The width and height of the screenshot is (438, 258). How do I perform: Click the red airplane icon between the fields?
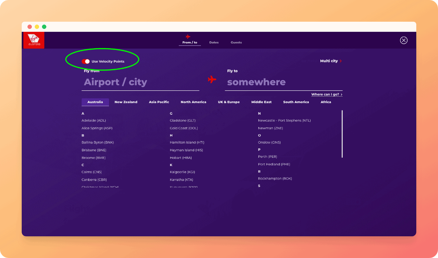(x=212, y=80)
